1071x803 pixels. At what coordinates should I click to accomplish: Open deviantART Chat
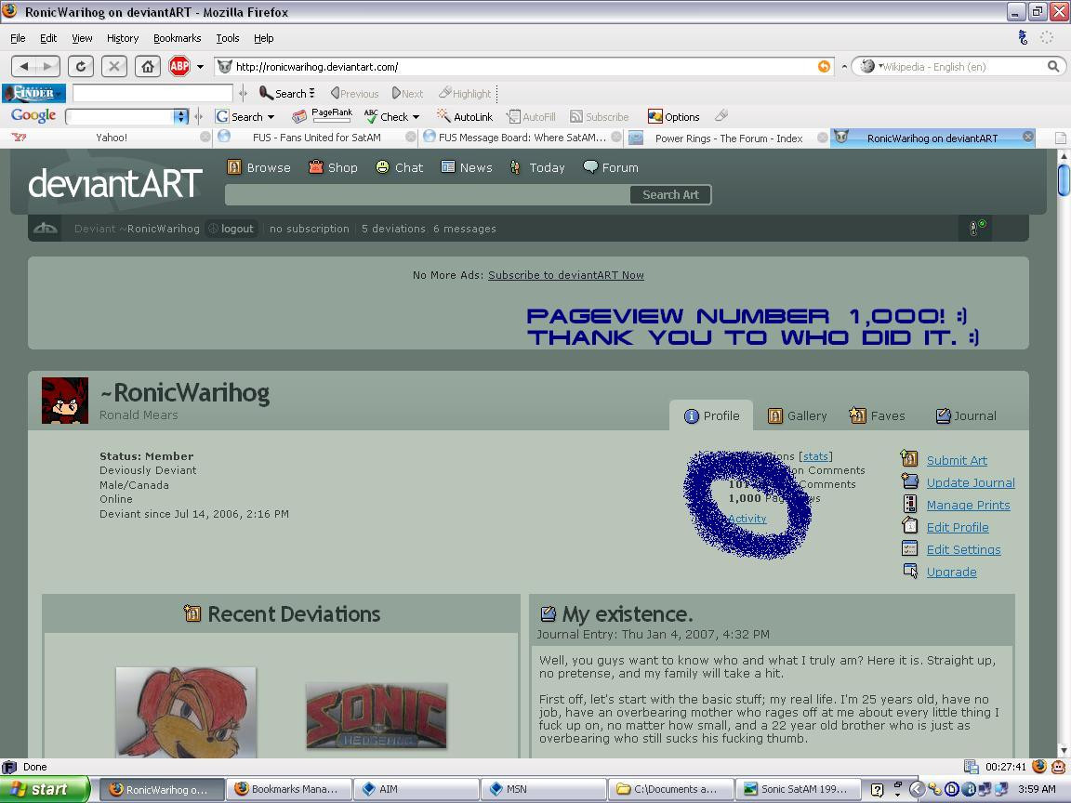(x=400, y=167)
